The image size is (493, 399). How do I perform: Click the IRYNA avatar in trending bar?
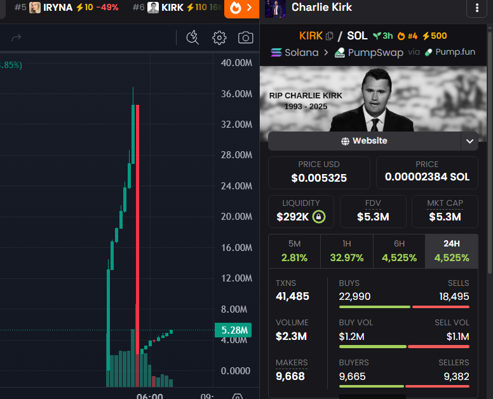[x=34, y=8]
